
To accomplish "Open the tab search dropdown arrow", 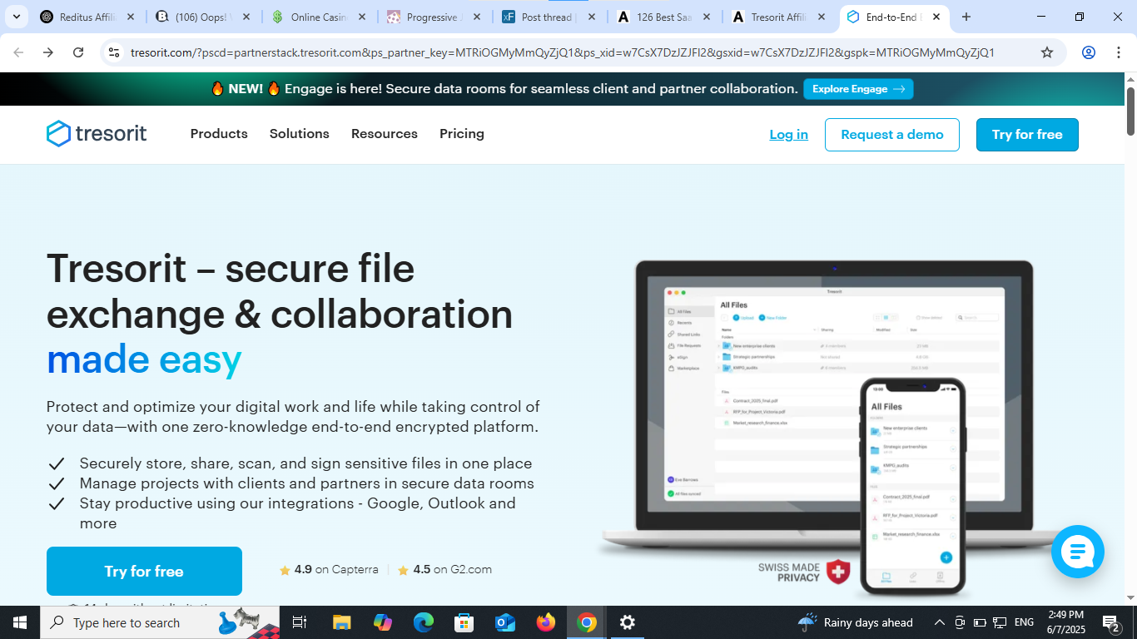I will [16, 17].
